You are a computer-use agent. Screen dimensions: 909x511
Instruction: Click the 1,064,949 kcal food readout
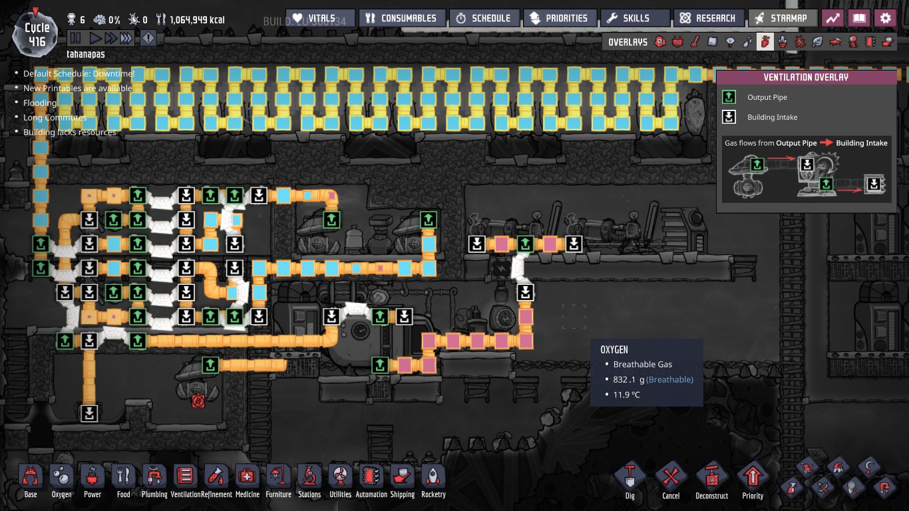(190, 19)
